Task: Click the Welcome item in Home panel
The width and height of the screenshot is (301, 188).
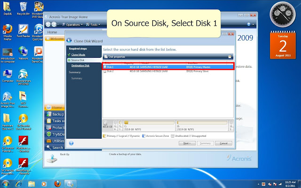Action: coord(55,39)
